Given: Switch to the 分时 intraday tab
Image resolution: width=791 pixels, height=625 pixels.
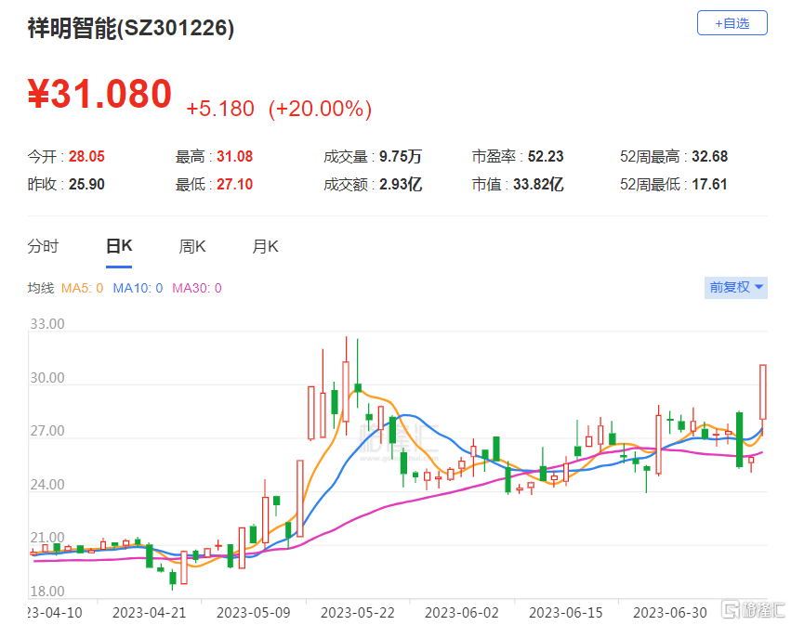Looking at the screenshot, I should 43,246.
